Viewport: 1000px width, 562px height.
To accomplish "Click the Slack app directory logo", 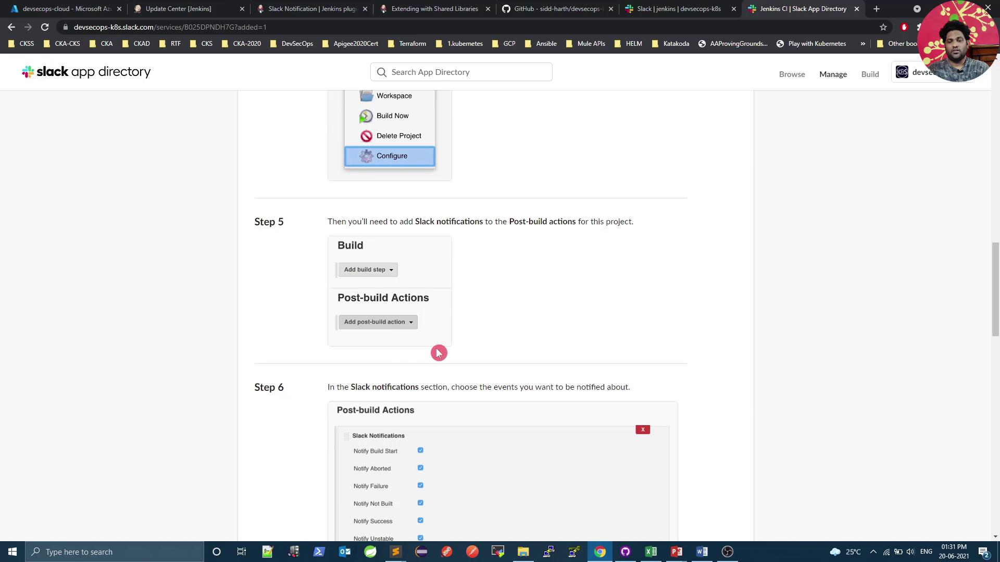I will pyautogui.click(x=86, y=72).
